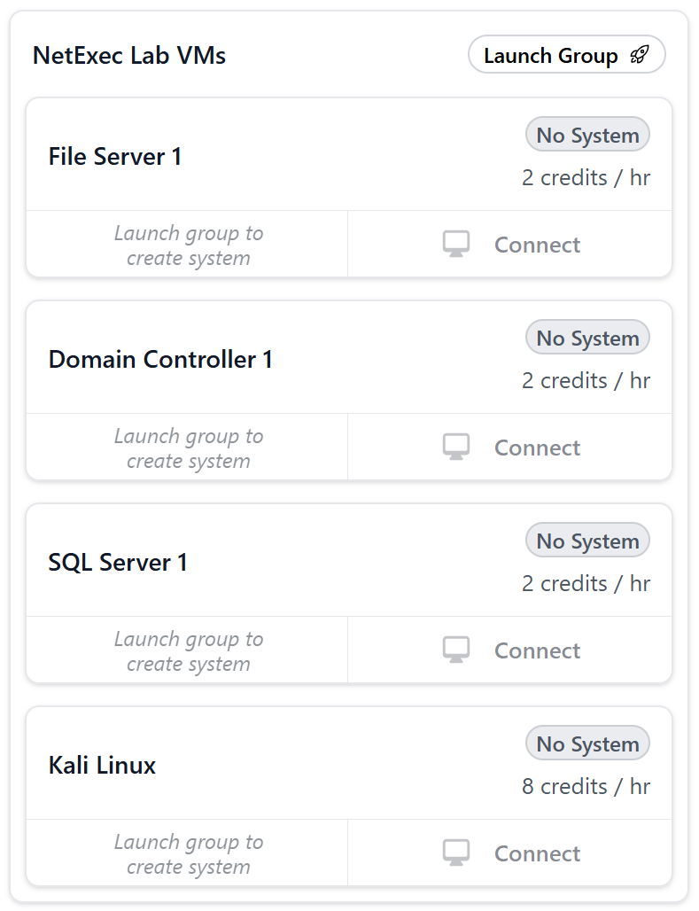Click the No System badge for SQL Server 1
The image size is (699, 911).
587,541
